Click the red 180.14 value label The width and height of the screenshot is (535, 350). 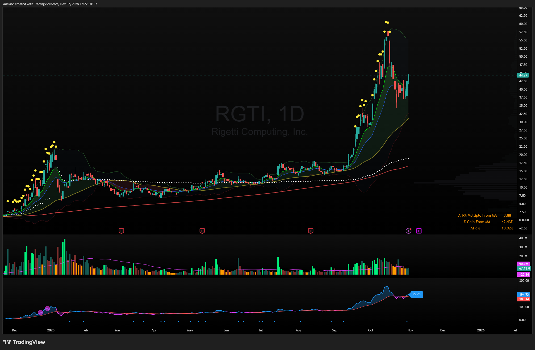[524, 299]
